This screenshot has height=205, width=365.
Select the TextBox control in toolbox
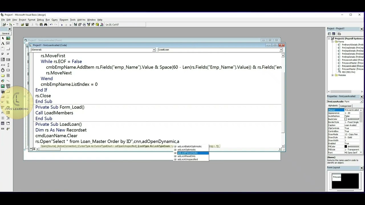8,44
